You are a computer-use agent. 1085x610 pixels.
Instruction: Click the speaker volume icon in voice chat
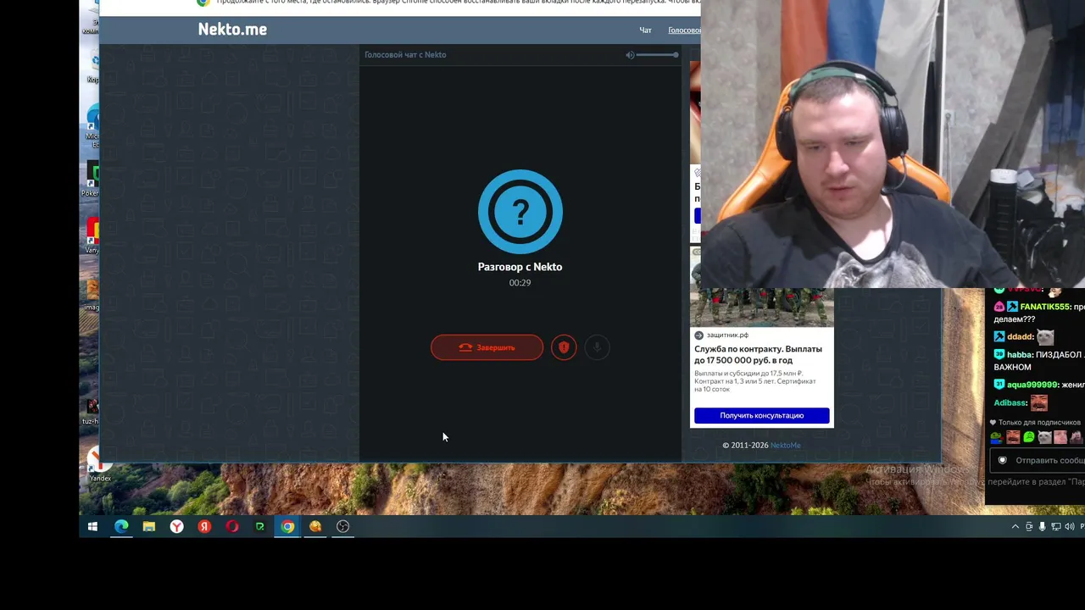click(630, 55)
